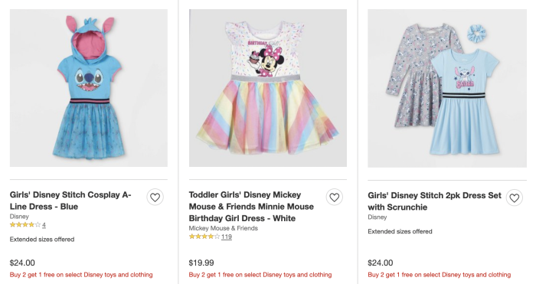The height and width of the screenshot is (284, 536).
Task: Open the Stitch 2pk dress set with scrunchie image
Action: tap(447, 88)
